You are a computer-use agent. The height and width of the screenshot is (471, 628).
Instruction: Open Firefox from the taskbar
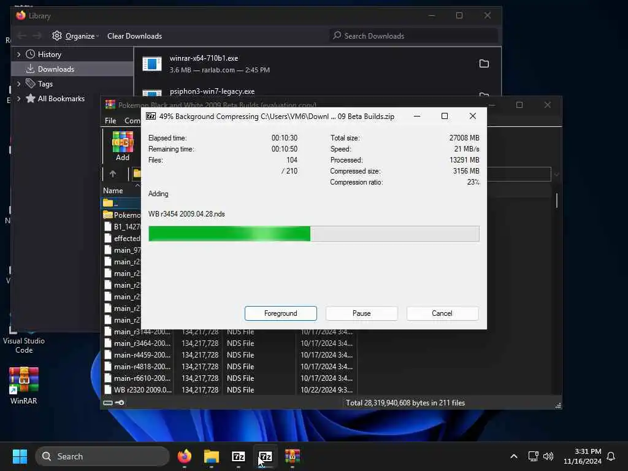coord(184,456)
